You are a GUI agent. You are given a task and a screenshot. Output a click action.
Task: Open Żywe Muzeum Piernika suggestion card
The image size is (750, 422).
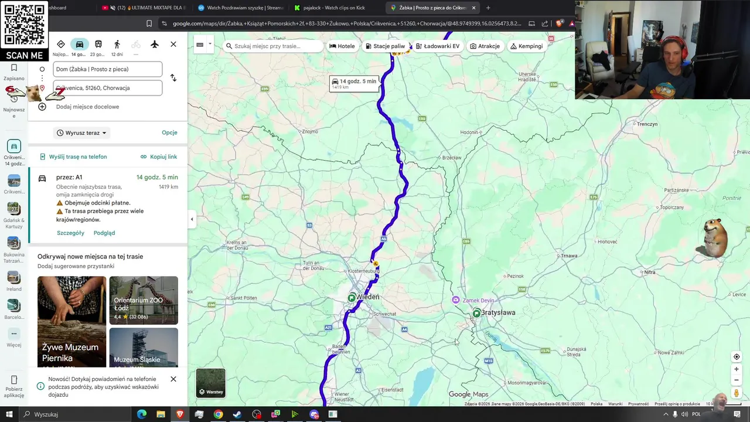(x=71, y=321)
